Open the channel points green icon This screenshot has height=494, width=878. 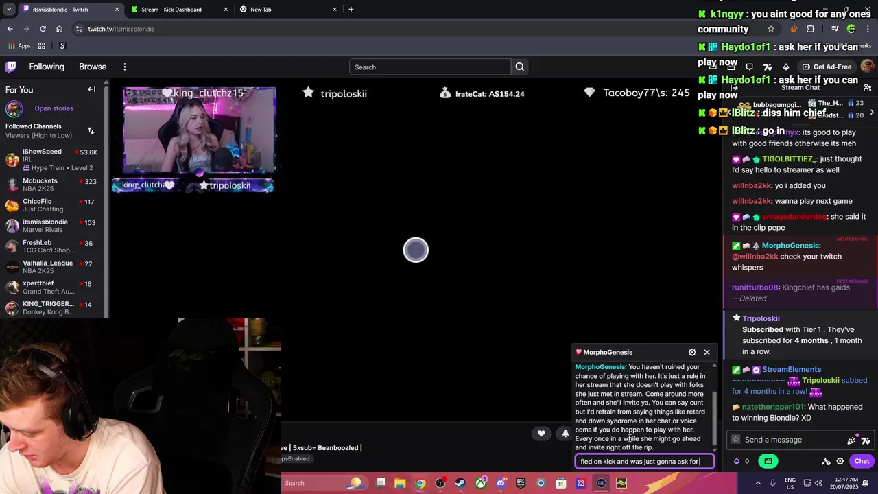(x=768, y=461)
